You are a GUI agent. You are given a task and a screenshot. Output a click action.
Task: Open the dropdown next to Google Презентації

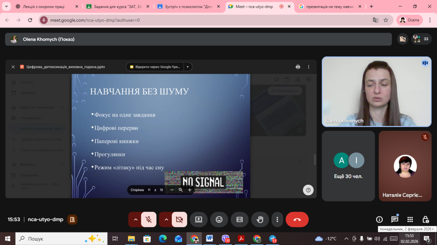(188, 67)
